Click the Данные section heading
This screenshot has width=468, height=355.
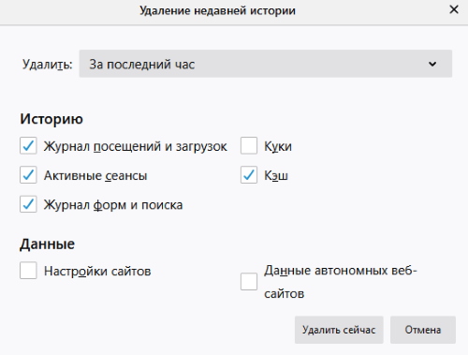[x=47, y=244]
